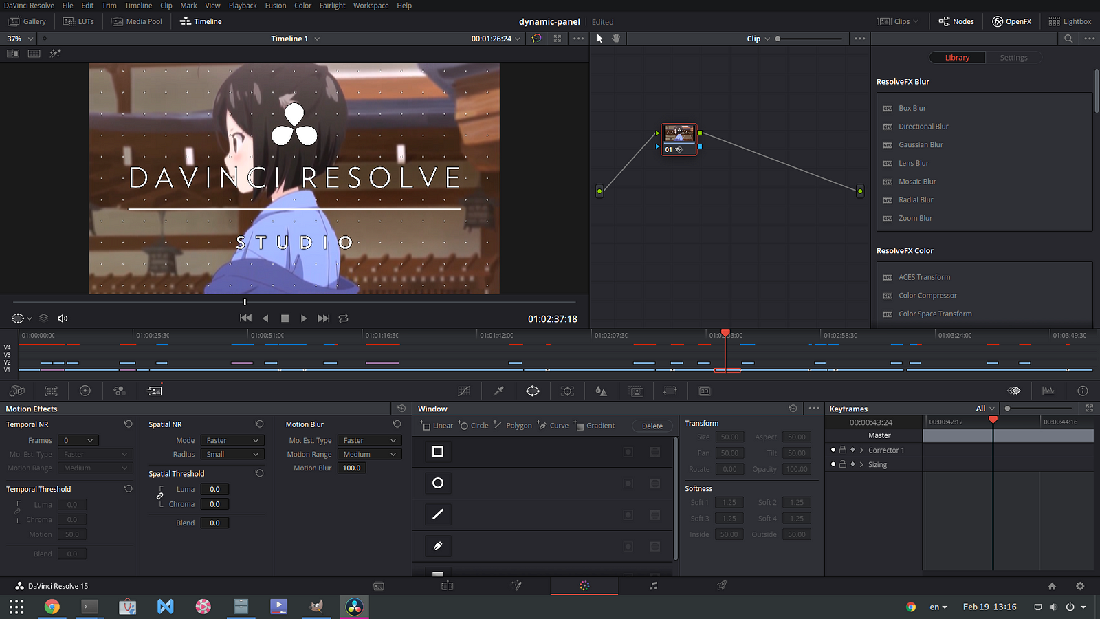Expand the Corrector 1 keyframe track
Image resolution: width=1100 pixels, height=619 pixels.
[x=861, y=450]
